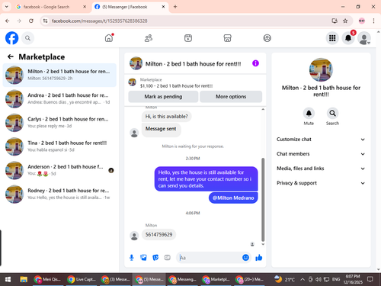
Task: Click chat scroll up arrow
Action: click(x=263, y=109)
